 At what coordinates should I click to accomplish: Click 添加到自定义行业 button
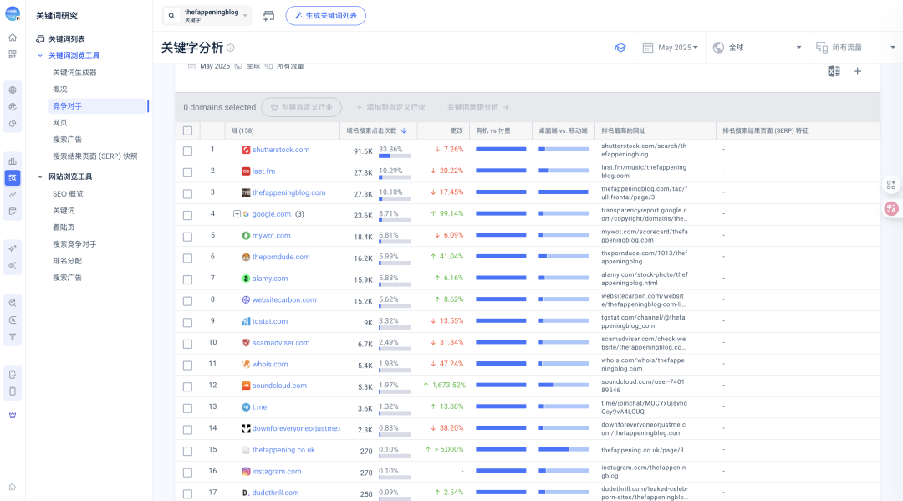(x=390, y=107)
